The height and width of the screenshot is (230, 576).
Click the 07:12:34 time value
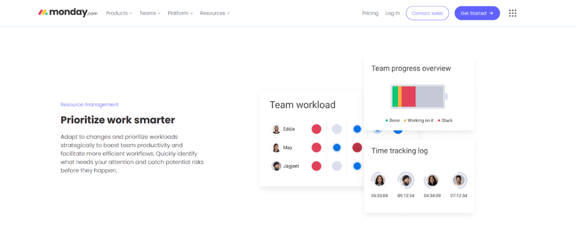[459, 196]
